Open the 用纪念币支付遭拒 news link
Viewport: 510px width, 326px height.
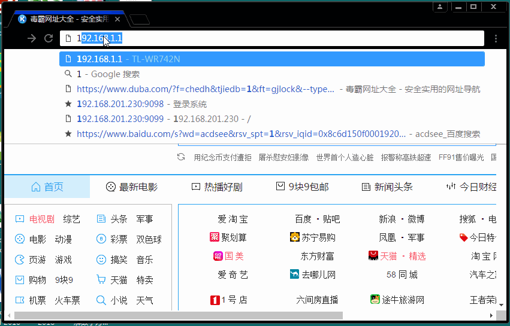coord(222,158)
